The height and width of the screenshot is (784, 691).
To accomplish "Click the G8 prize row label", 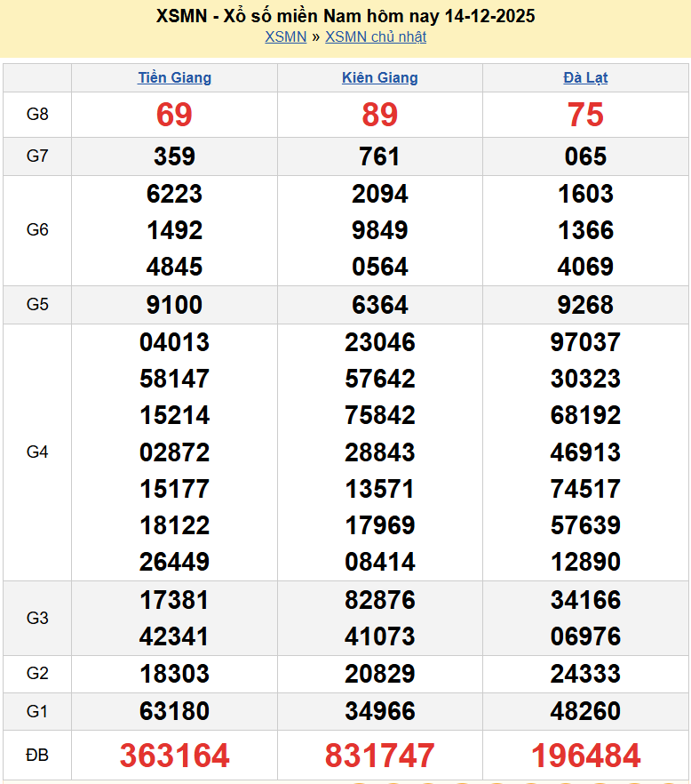I will (x=37, y=115).
